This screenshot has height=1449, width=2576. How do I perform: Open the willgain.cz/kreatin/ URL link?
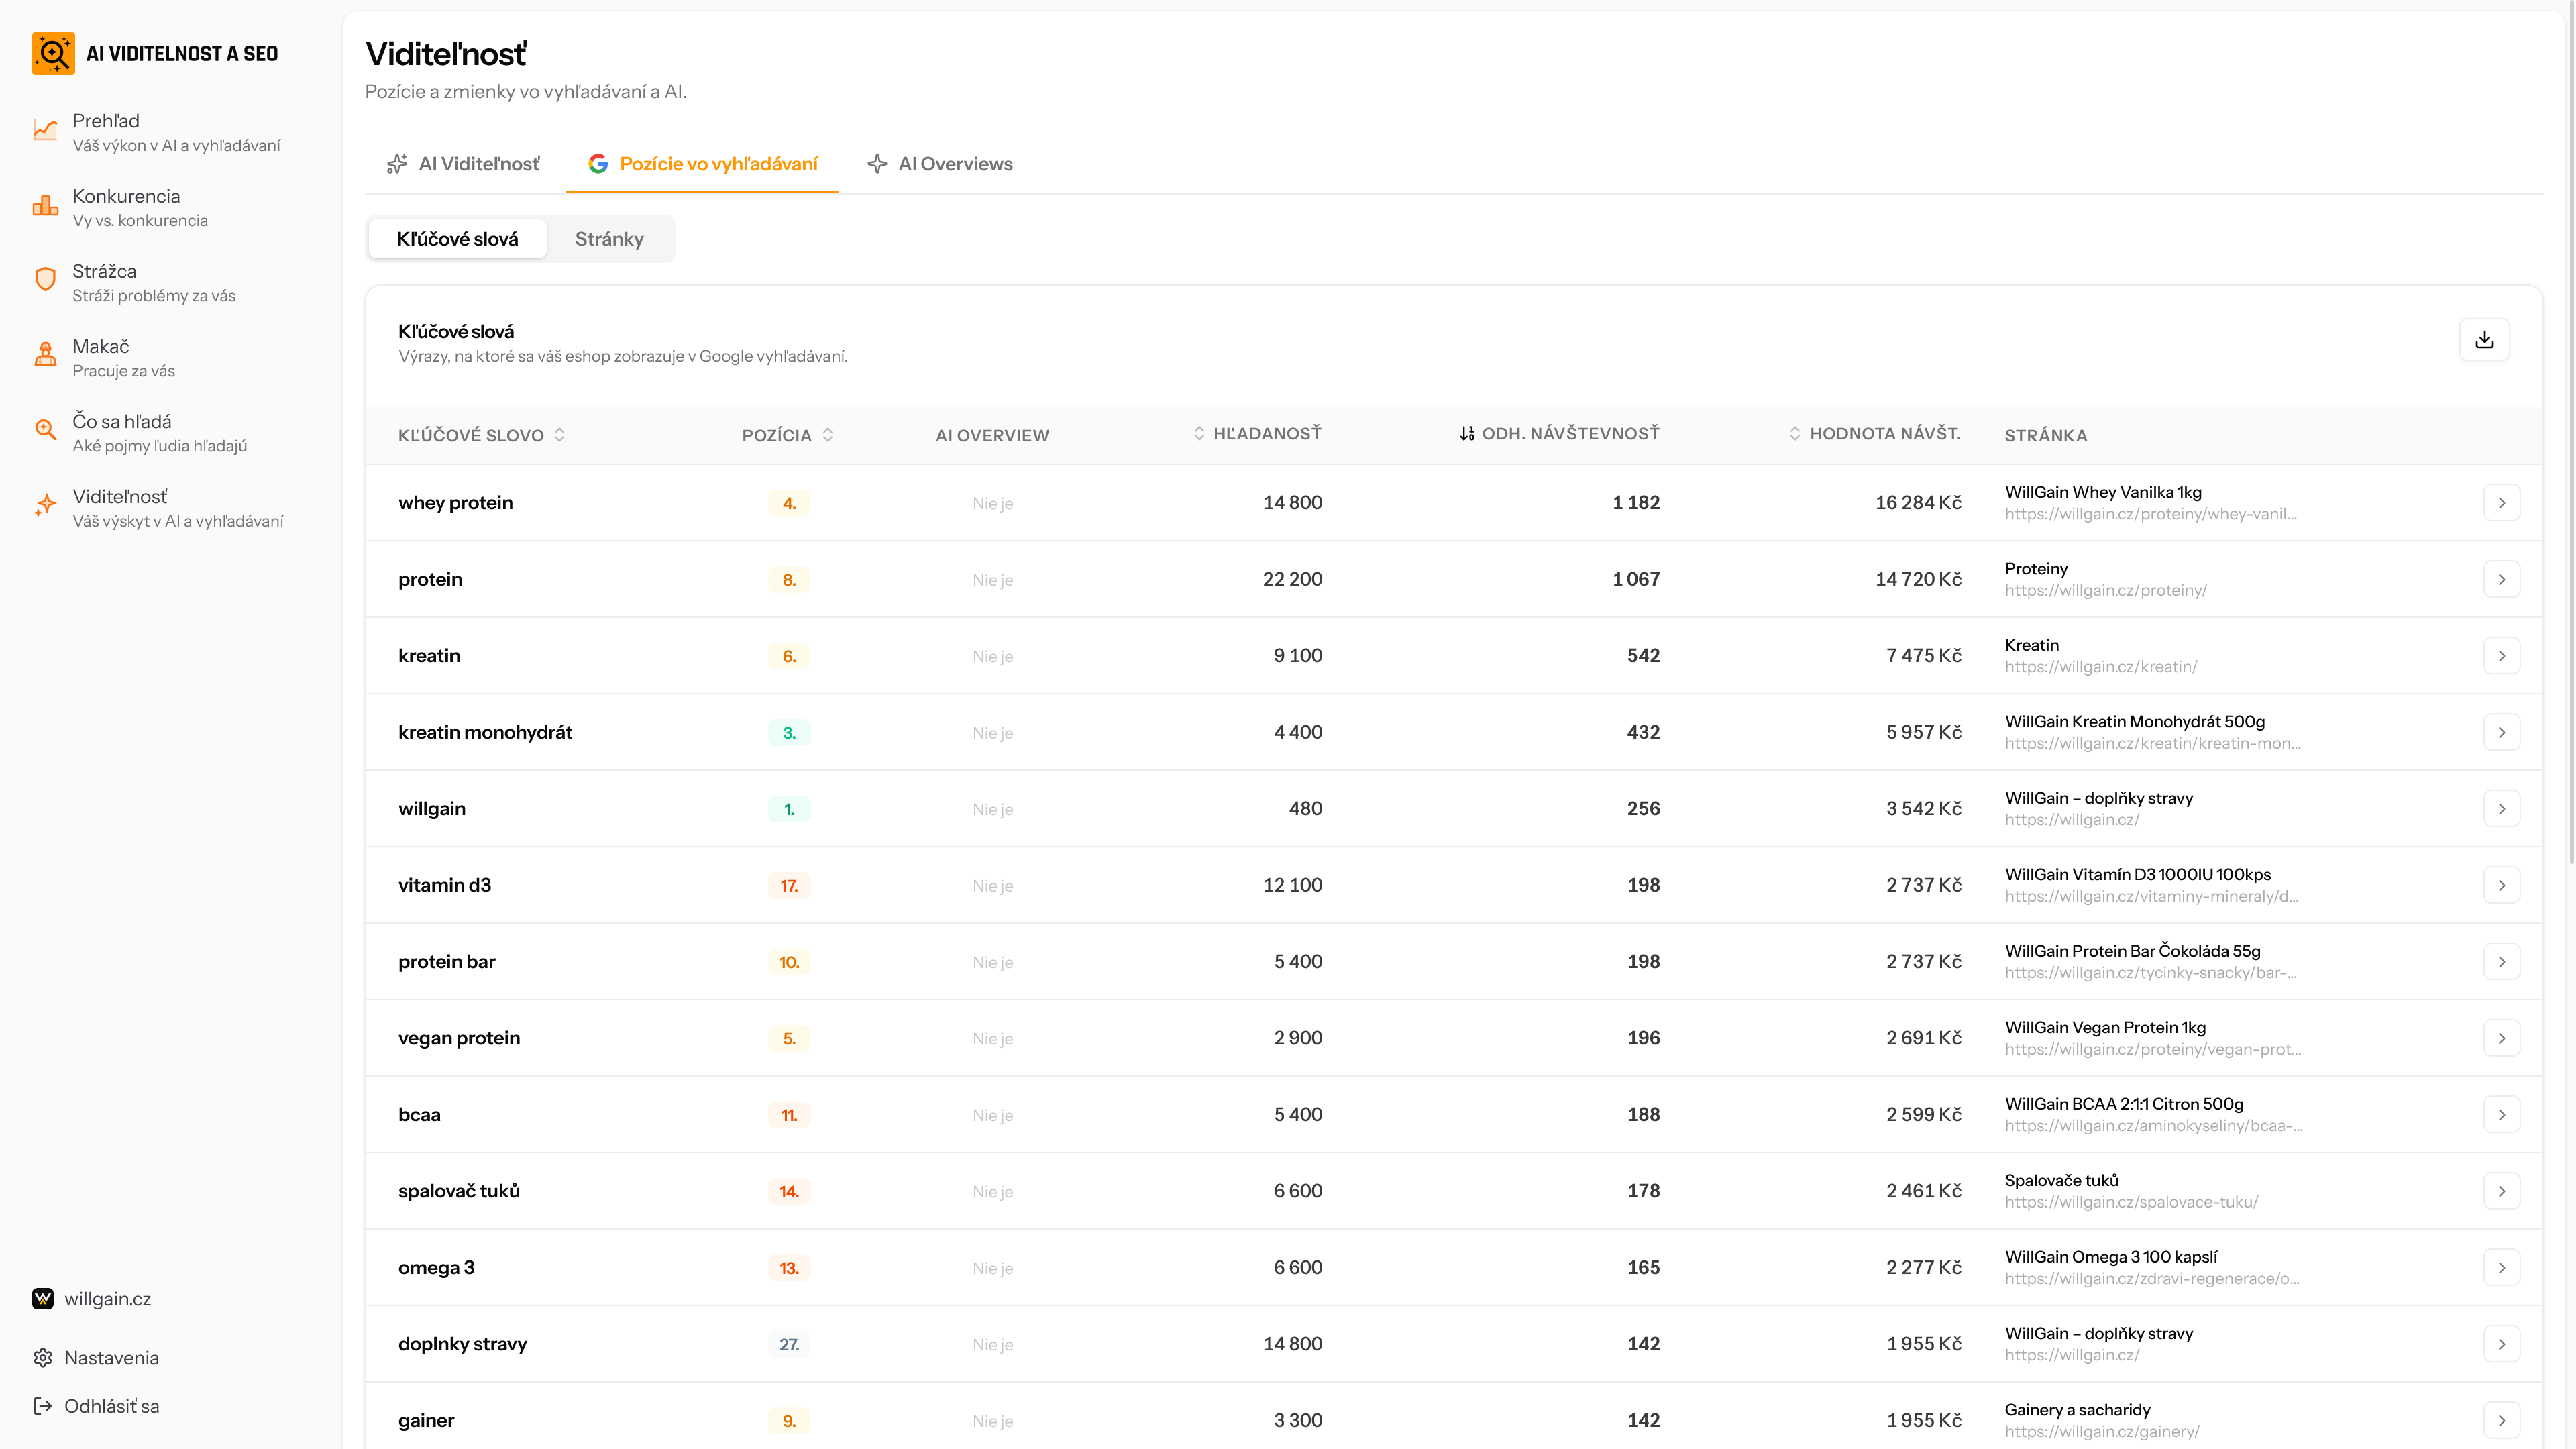pyautogui.click(x=2100, y=667)
